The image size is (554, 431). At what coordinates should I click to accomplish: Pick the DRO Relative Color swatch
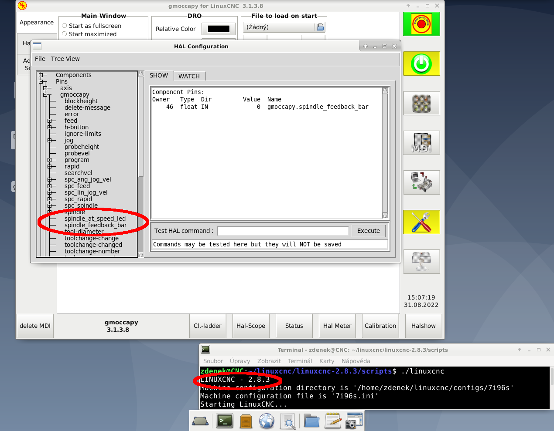coord(219,29)
